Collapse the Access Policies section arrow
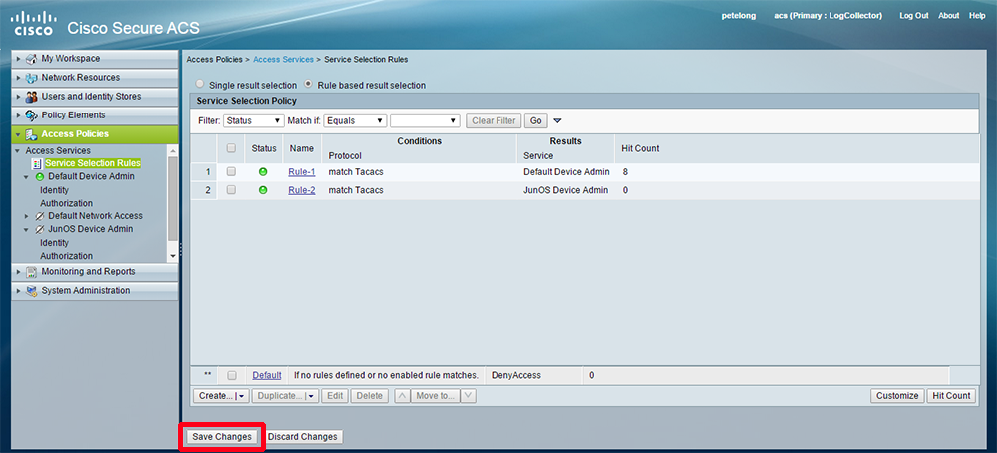 coord(18,134)
